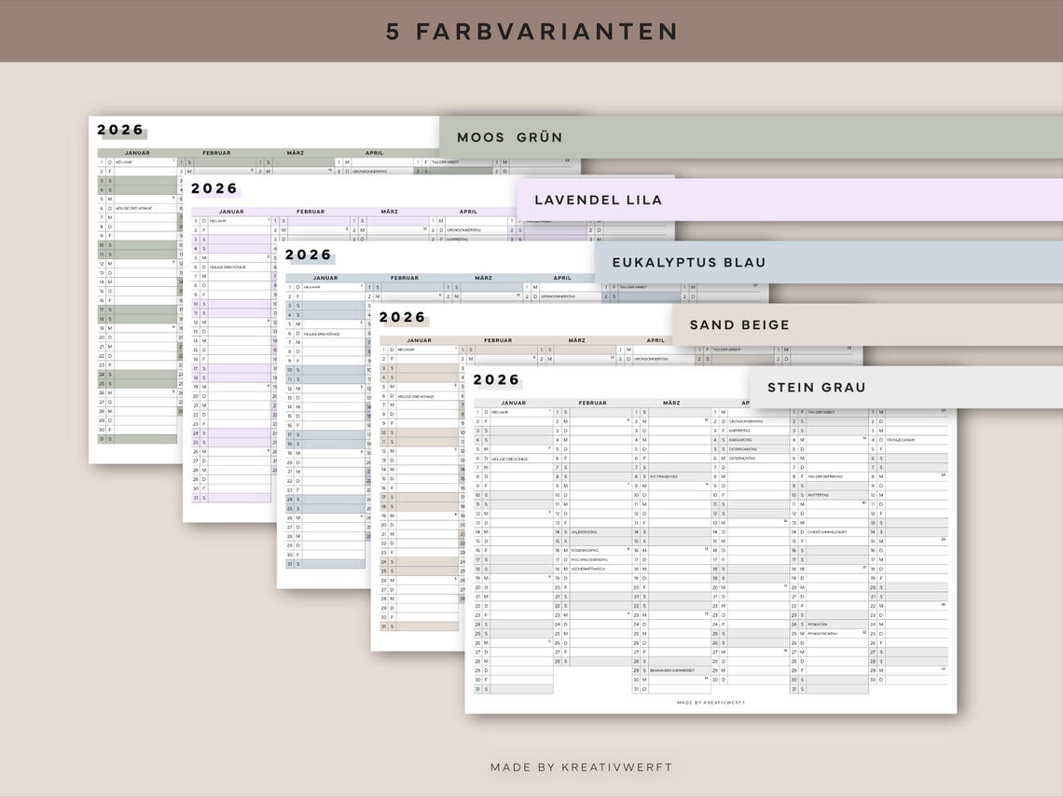The height and width of the screenshot is (797, 1063).
Task: Click "2026" on the lavender calendar
Action: pyautogui.click(x=214, y=188)
